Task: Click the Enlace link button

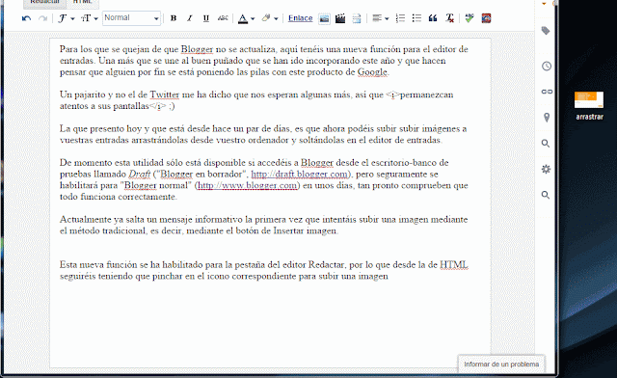Action: pos(300,18)
